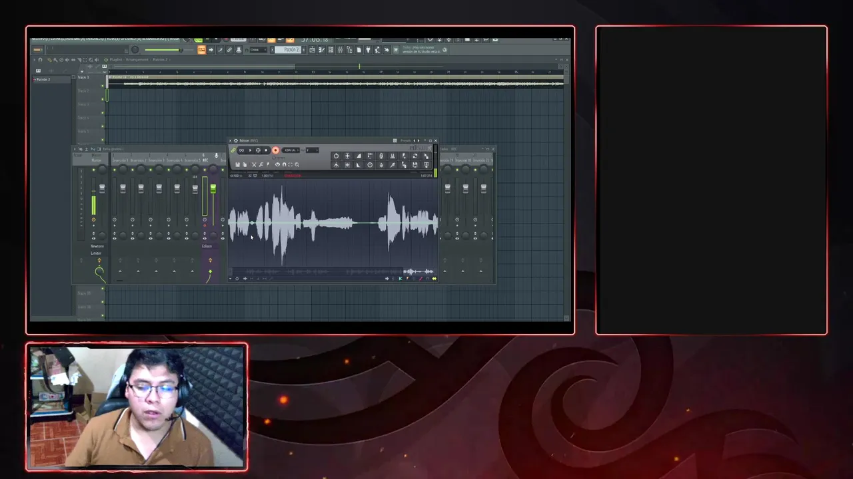The height and width of the screenshot is (479, 853).
Task: Select the Newtone effect slot on Master
Action: (97, 246)
